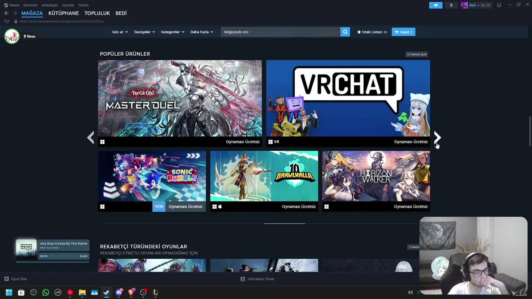The height and width of the screenshot is (299, 532).
Task: Switch to Steam in the taskbar
Action: pos(106,292)
